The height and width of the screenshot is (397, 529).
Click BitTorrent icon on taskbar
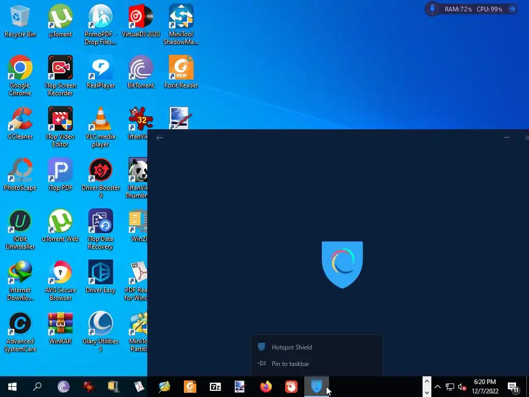coord(64,387)
